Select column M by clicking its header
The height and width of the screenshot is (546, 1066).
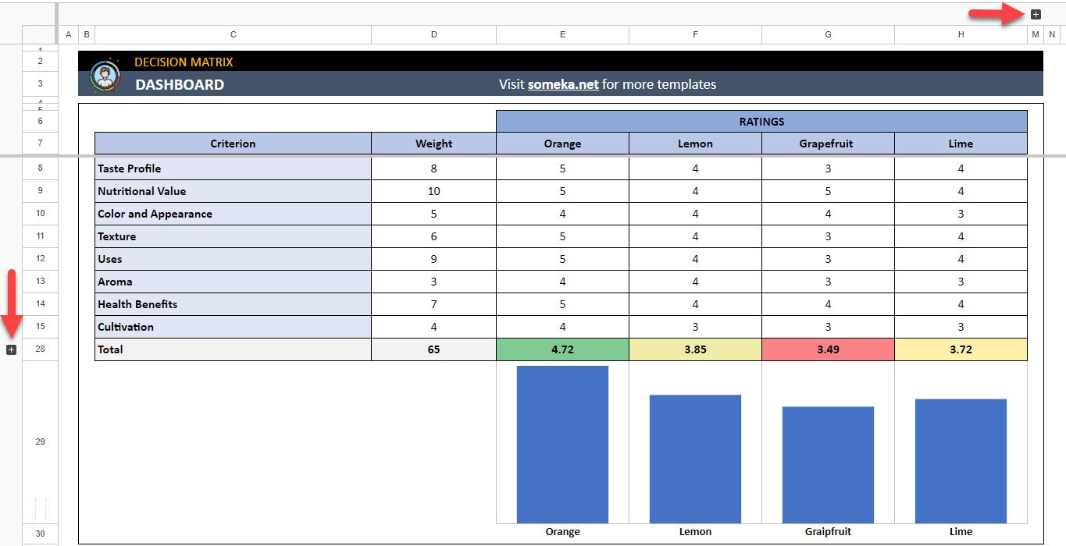[1035, 34]
